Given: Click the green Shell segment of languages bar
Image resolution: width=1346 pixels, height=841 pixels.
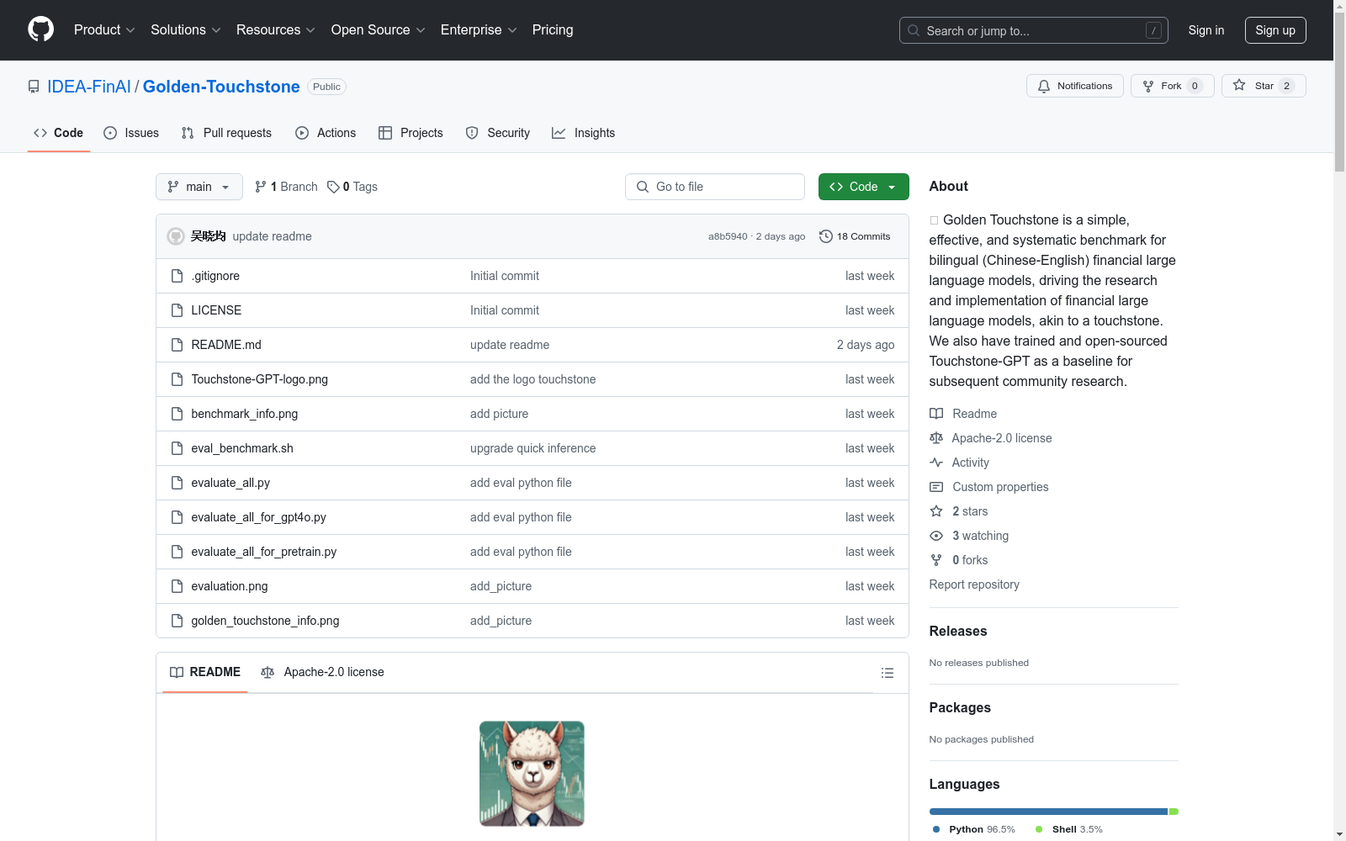Looking at the screenshot, I should [1174, 812].
